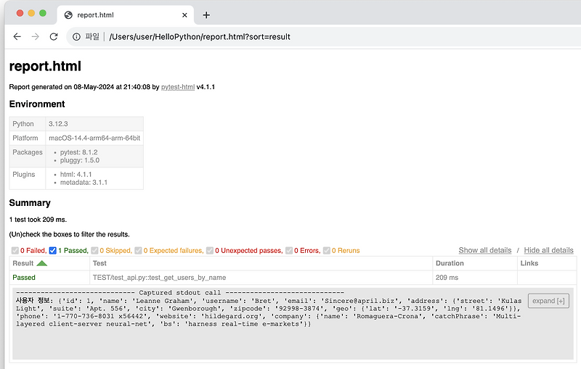Viewport: 581px width, 369px height.
Task: Click Hide all details link
Action: [548, 250]
